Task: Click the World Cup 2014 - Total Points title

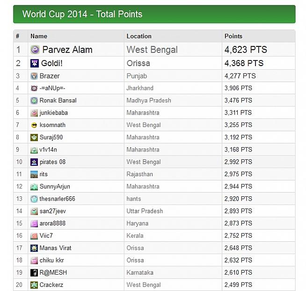Action: pos(82,14)
